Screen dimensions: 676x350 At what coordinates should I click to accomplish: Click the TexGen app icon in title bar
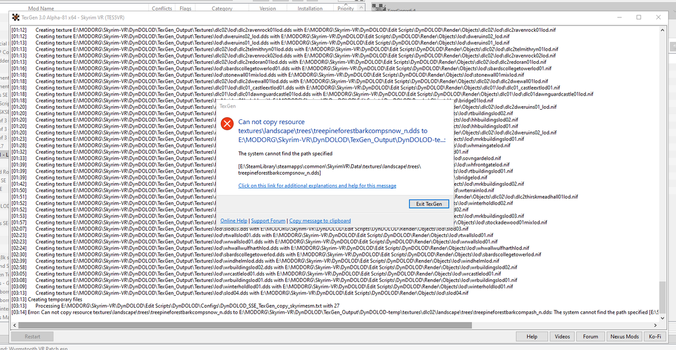pyautogui.click(x=16, y=17)
